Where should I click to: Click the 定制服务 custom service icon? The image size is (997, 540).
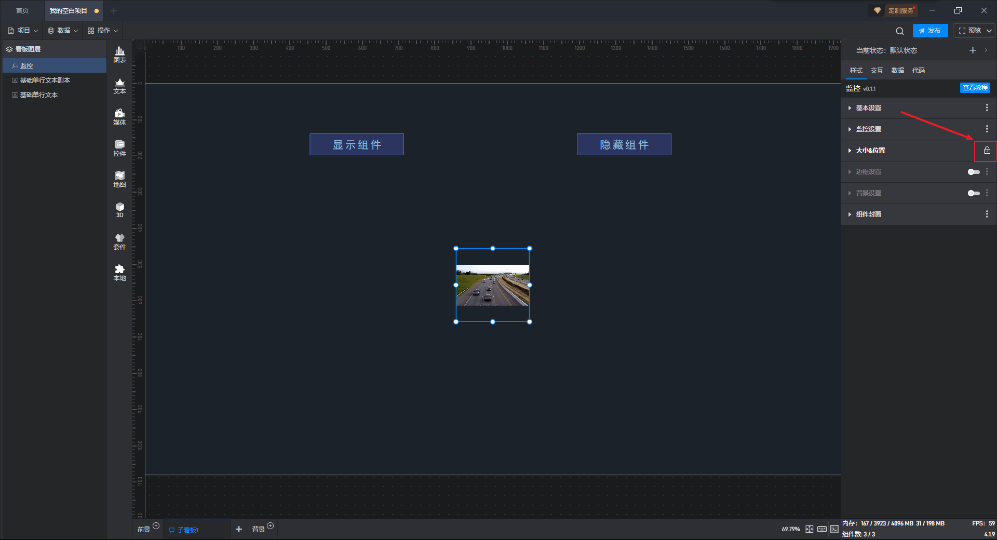click(x=877, y=10)
